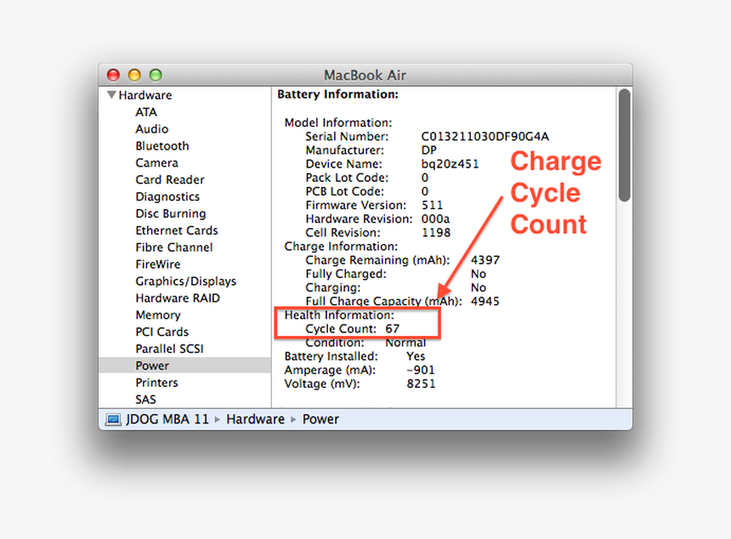Open the Printers hardware section
Viewport: 731px width, 539px height.
156,383
